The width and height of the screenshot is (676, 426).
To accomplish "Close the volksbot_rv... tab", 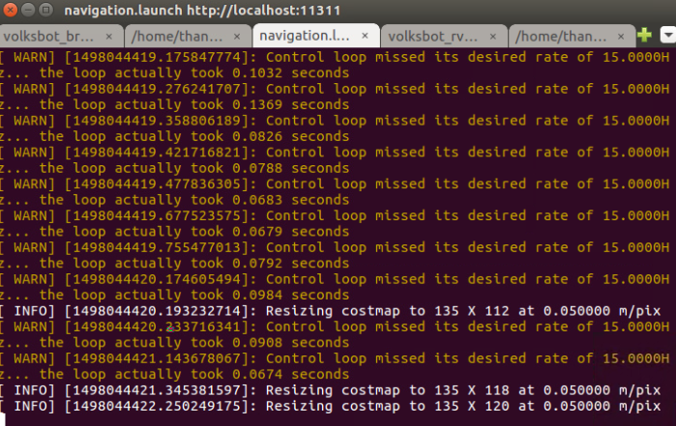I will coord(493,37).
